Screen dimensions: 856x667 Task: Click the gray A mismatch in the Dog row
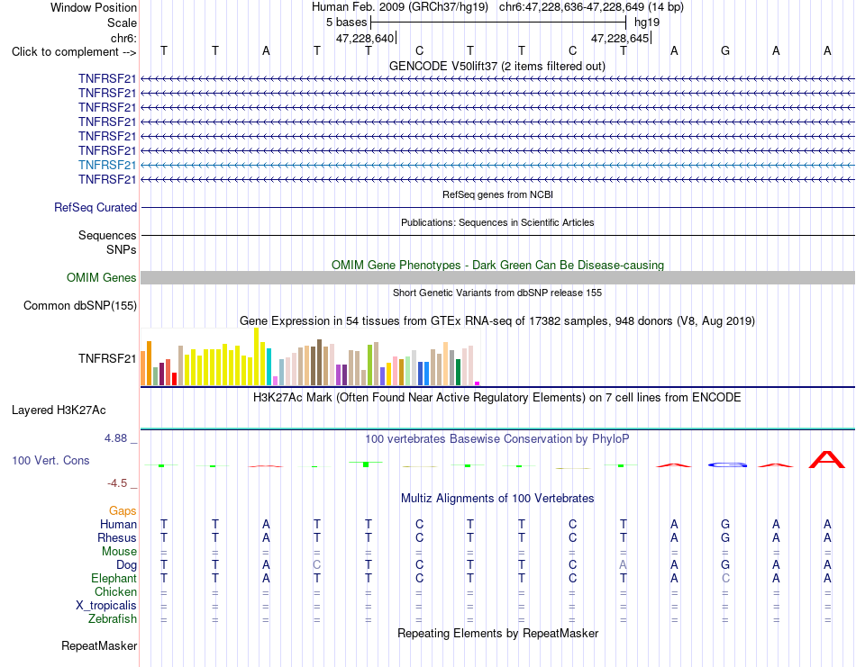tap(623, 565)
